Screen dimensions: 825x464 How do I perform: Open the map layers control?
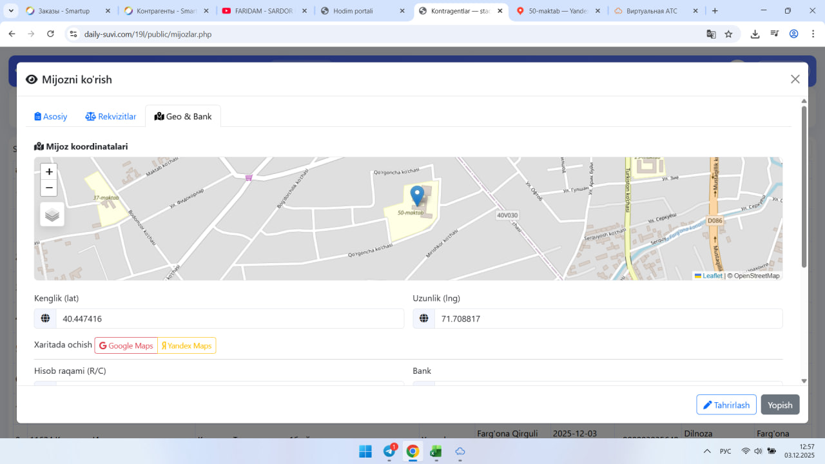52,215
